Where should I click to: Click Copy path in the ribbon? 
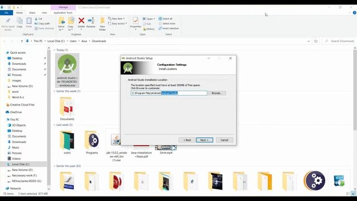tap(42, 23)
